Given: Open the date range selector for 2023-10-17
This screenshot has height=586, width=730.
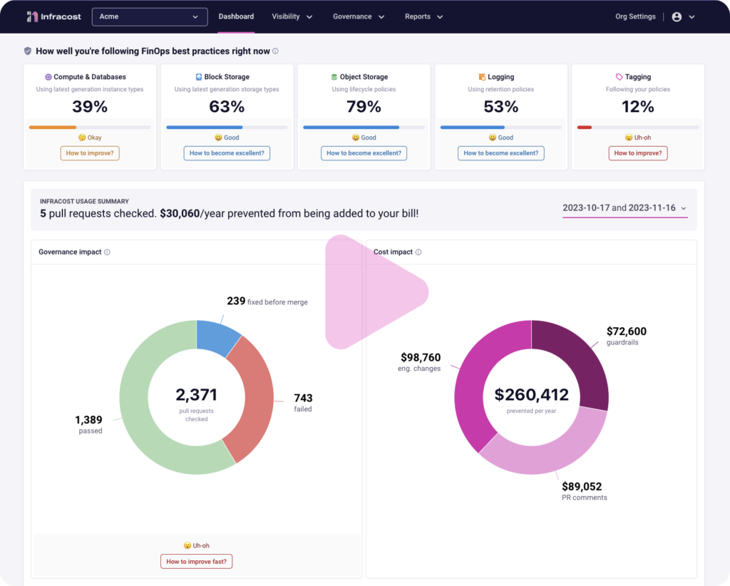Looking at the screenshot, I should point(624,208).
